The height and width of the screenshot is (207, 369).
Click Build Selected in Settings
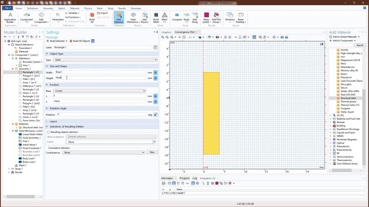[x=55, y=41]
